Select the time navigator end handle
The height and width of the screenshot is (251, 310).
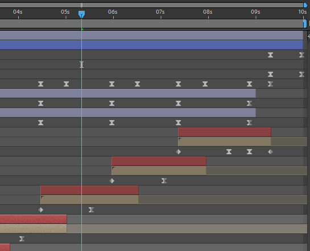coord(305,5)
